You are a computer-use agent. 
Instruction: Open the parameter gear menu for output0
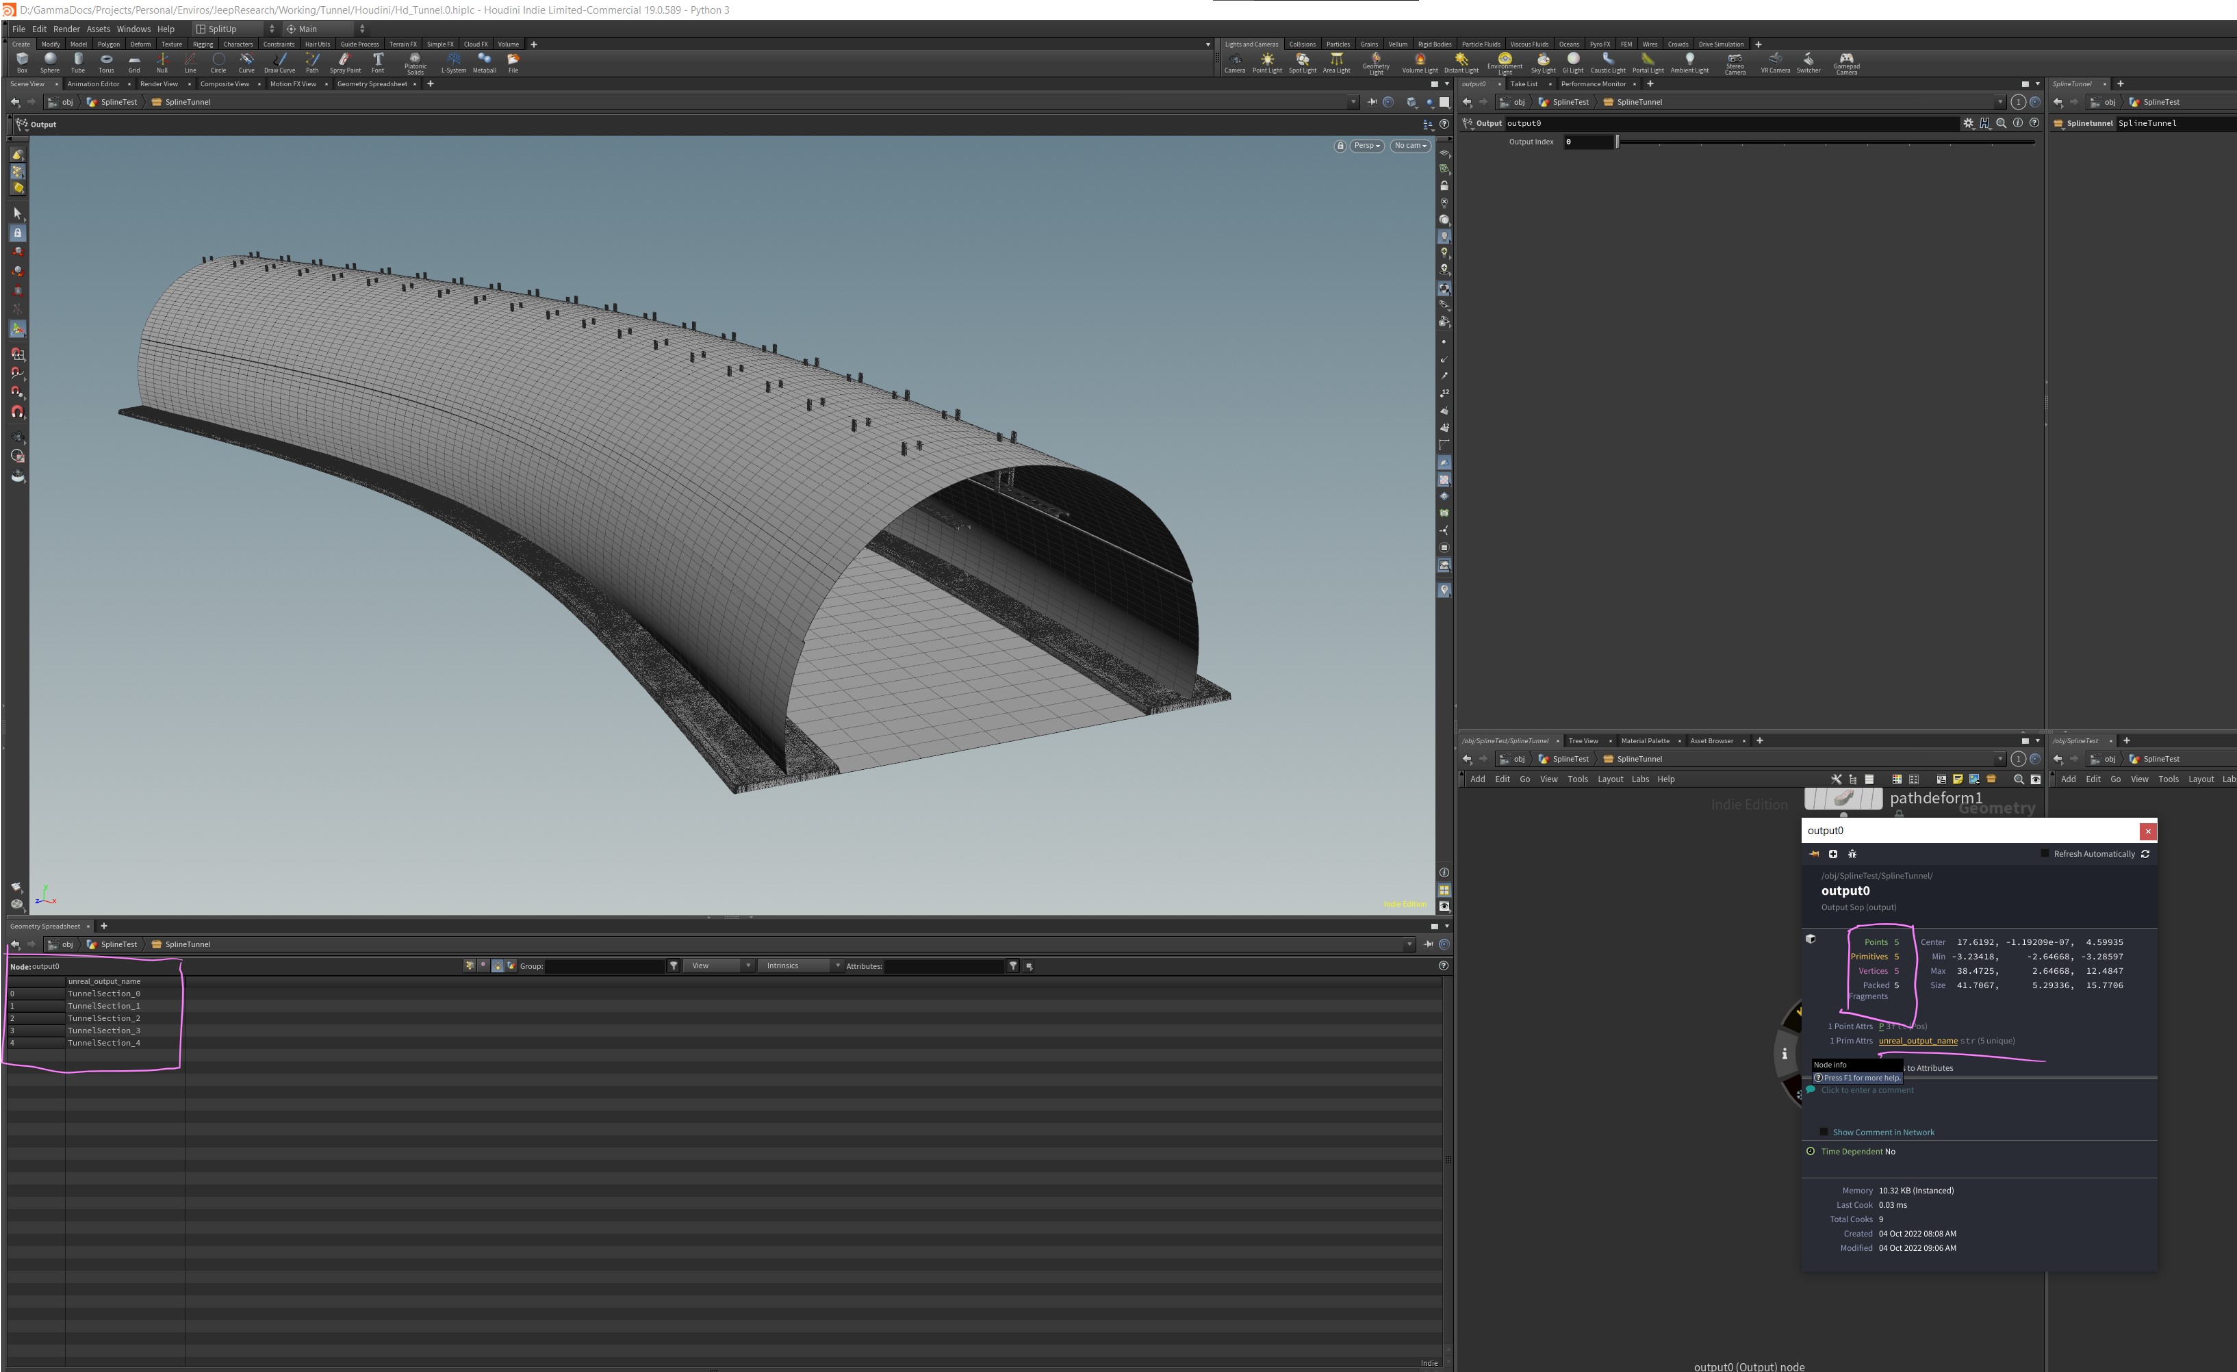tap(1968, 123)
